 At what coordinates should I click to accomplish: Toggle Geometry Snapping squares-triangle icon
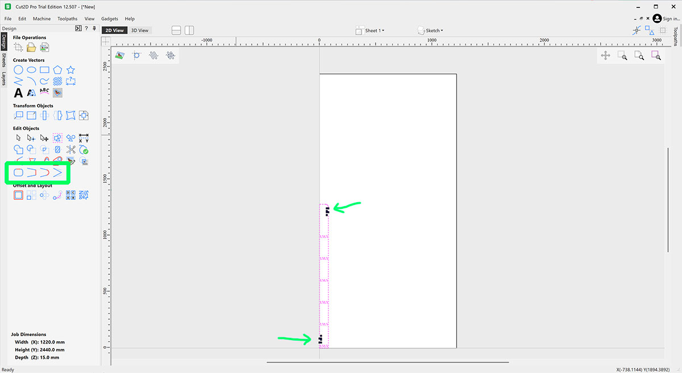(x=650, y=30)
